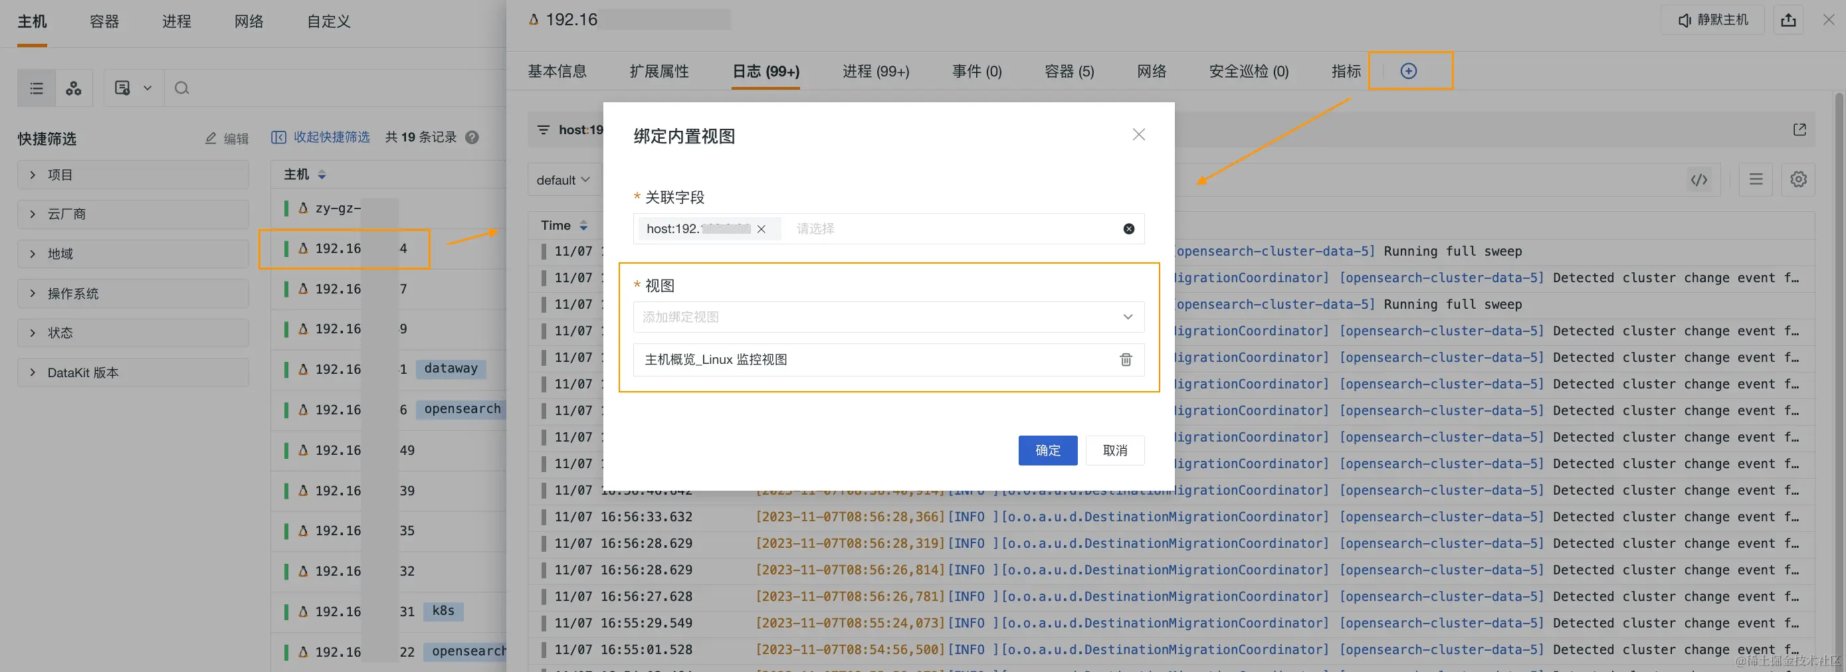Click the export share icon in header
The height and width of the screenshot is (672, 1846).
(1789, 20)
